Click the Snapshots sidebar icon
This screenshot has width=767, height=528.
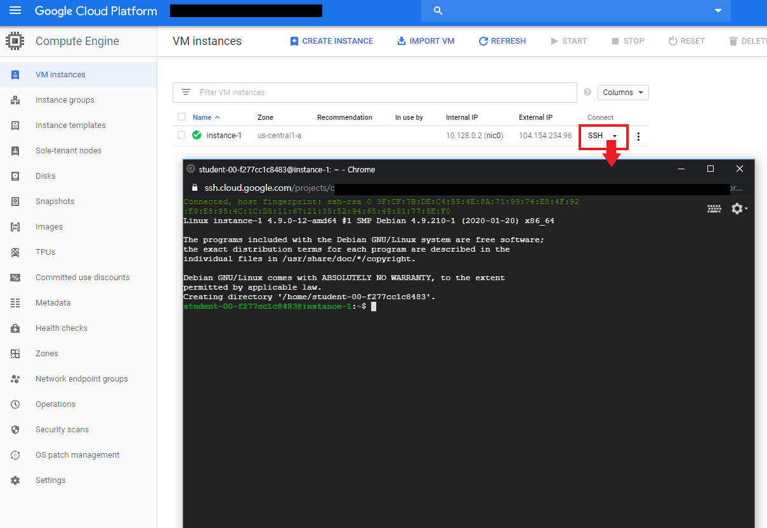click(15, 202)
